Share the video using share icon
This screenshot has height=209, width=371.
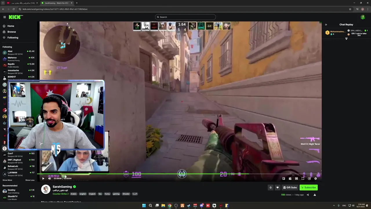pyautogui.click(x=308, y=195)
